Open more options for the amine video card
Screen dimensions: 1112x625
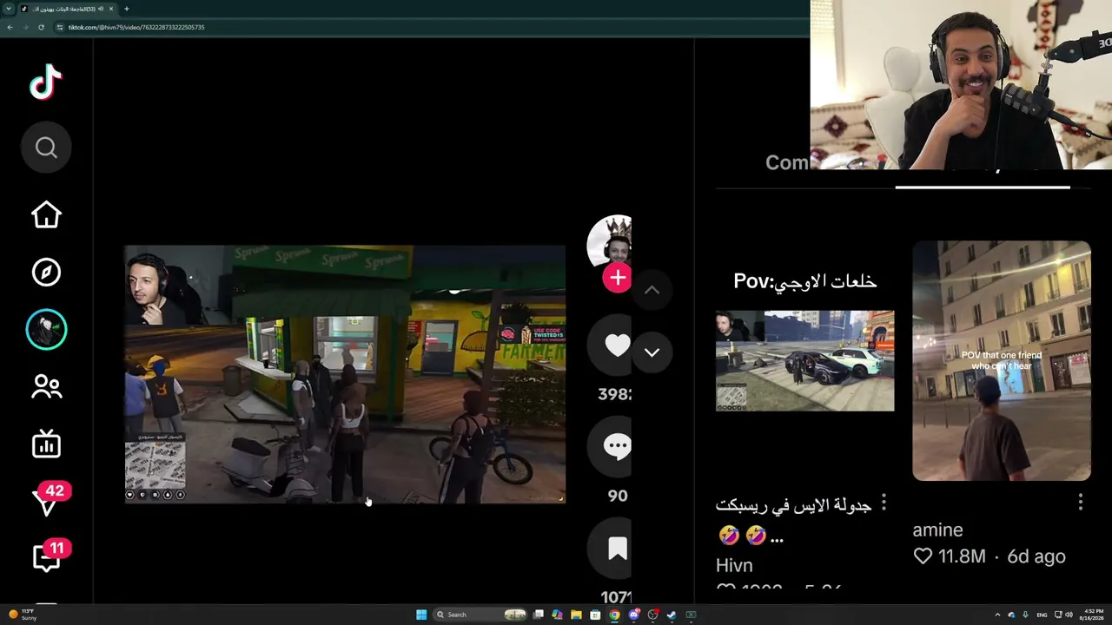pos(1081,503)
